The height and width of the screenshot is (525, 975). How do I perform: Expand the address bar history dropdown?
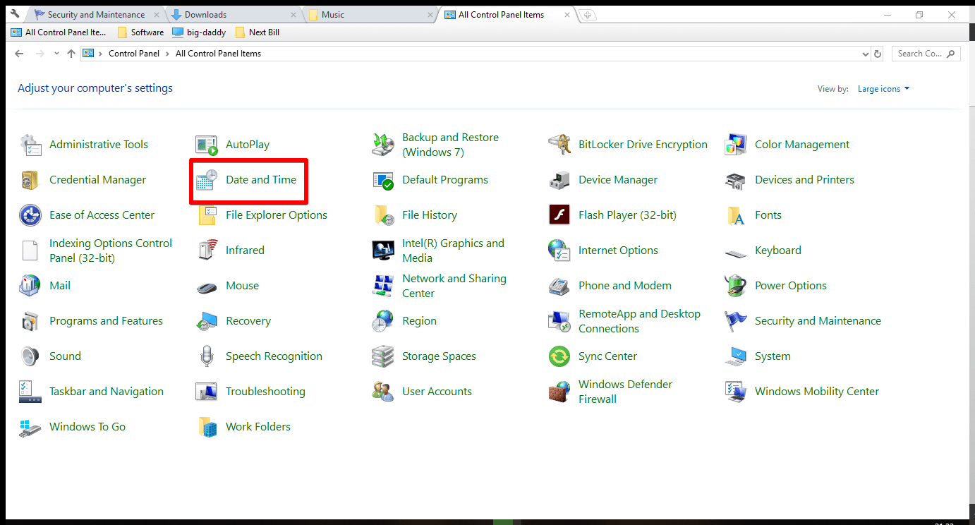(x=865, y=53)
